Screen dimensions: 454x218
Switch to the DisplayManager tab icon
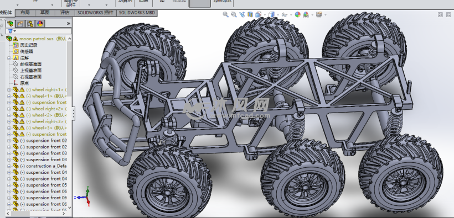point(40,24)
